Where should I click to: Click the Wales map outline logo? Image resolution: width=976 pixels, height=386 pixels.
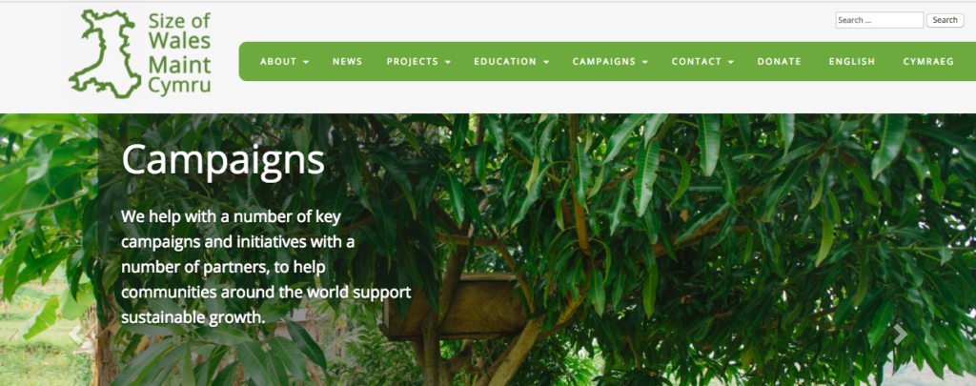point(105,54)
